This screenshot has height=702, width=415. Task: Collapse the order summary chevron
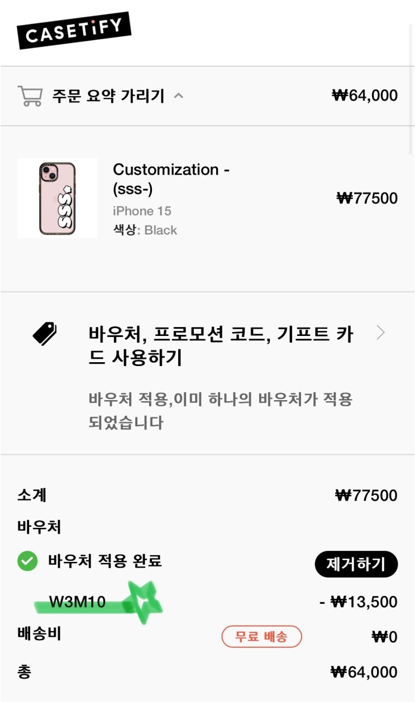tap(178, 95)
